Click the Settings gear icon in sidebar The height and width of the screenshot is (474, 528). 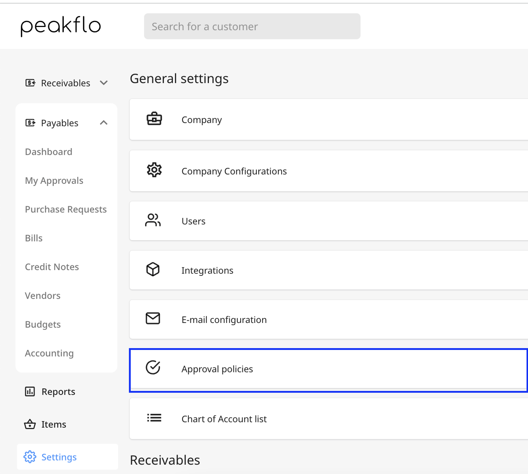coord(30,457)
